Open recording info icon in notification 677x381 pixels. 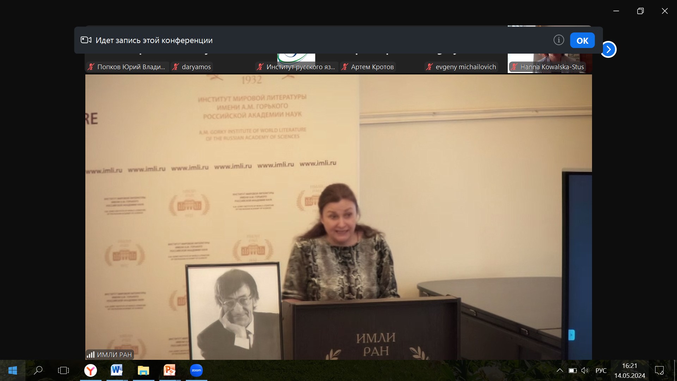[559, 40]
